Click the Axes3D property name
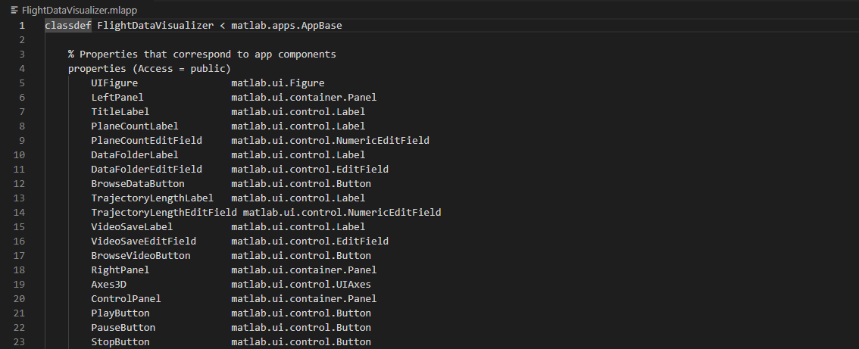Viewport: 859px width, 349px height. (x=108, y=285)
